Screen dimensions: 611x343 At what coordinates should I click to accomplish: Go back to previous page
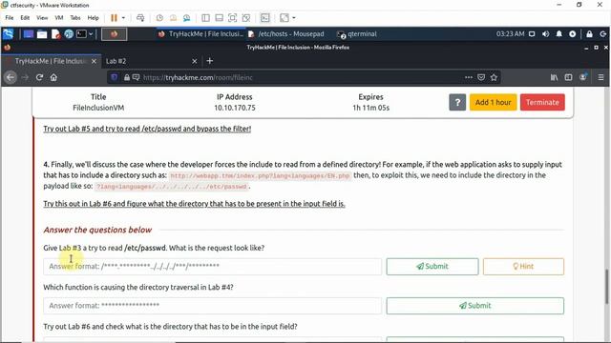click(11, 77)
